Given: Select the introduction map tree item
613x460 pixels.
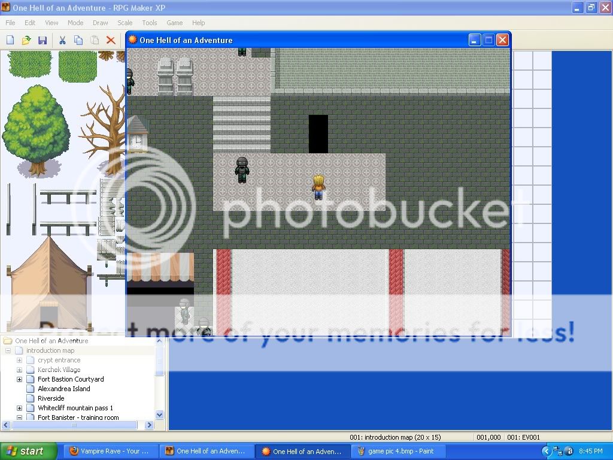Looking at the screenshot, I should pyautogui.click(x=50, y=350).
